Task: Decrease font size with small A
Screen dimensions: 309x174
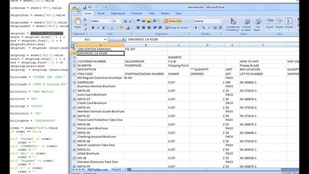Action: pos(130,21)
